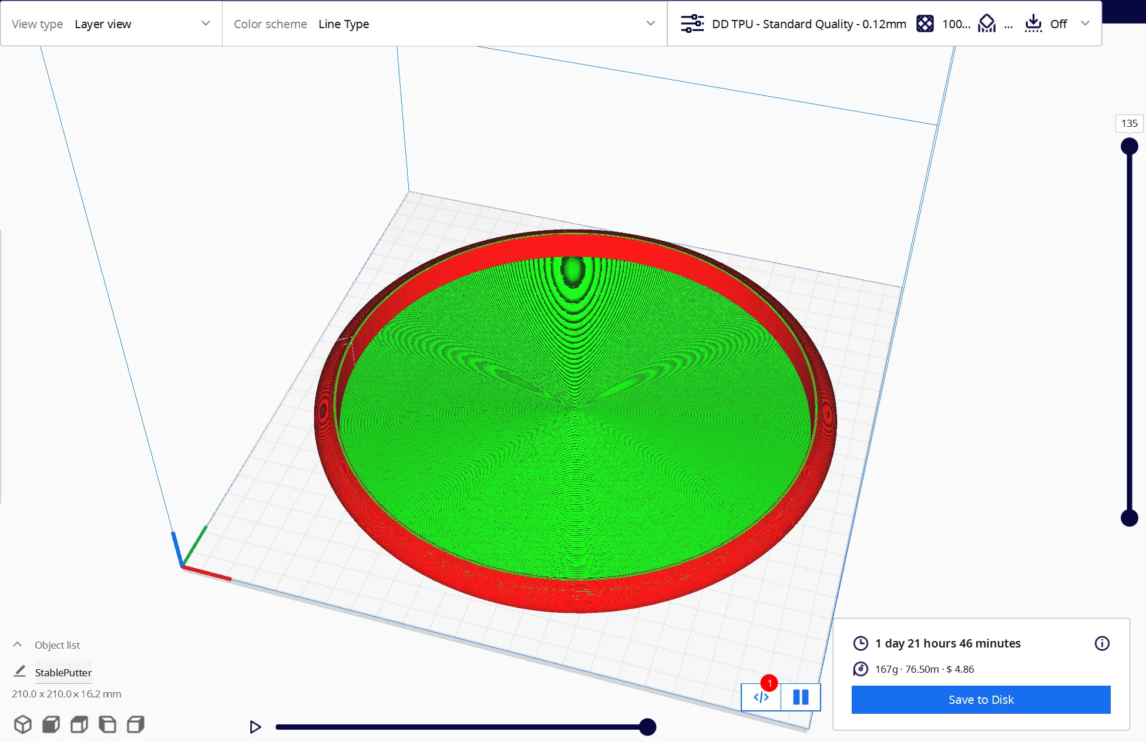Switch to left side view cube icon
Screen dimensions: 1146x742
tap(107, 724)
